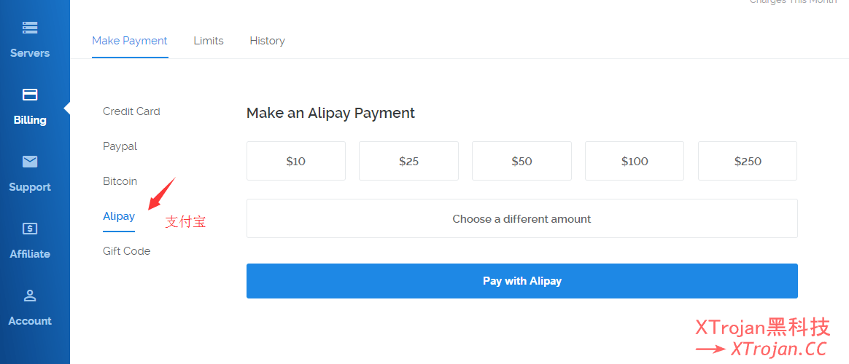Image resolution: width=849 pixels, height=364 pixels.
Task: Click the Billing credit card icon
Action: (x=30, y=95)
